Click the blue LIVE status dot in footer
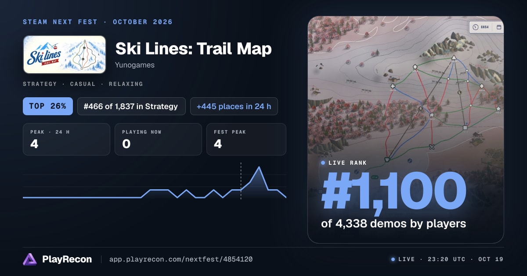527x276 pixels. coord(393,259)
